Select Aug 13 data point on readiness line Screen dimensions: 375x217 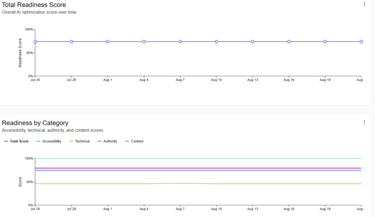click(253, 42)
